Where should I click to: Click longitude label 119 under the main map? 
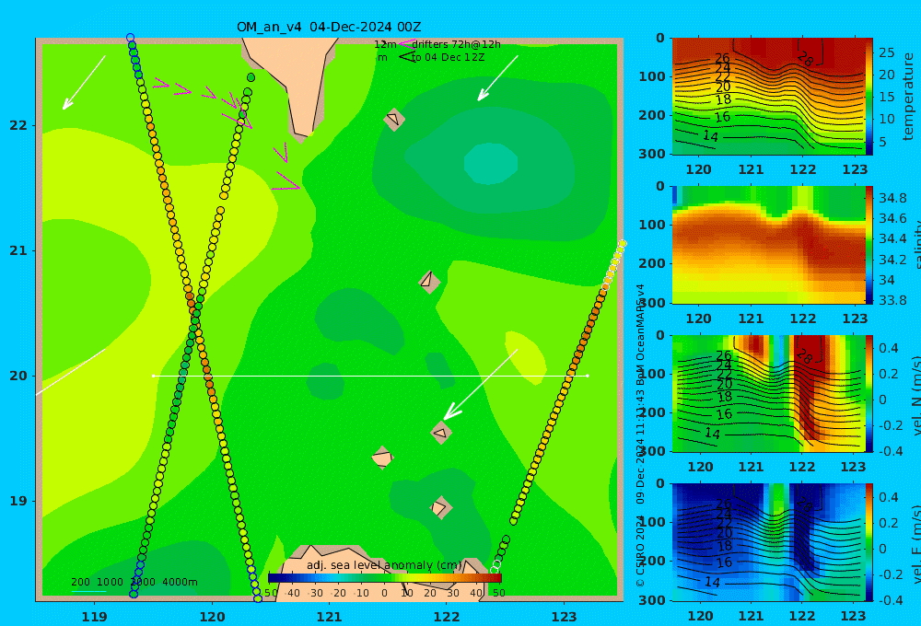(94, 617)
